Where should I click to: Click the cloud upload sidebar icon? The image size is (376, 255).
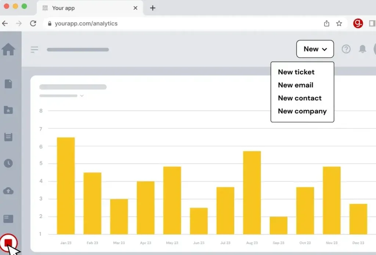tap(8, 191)
